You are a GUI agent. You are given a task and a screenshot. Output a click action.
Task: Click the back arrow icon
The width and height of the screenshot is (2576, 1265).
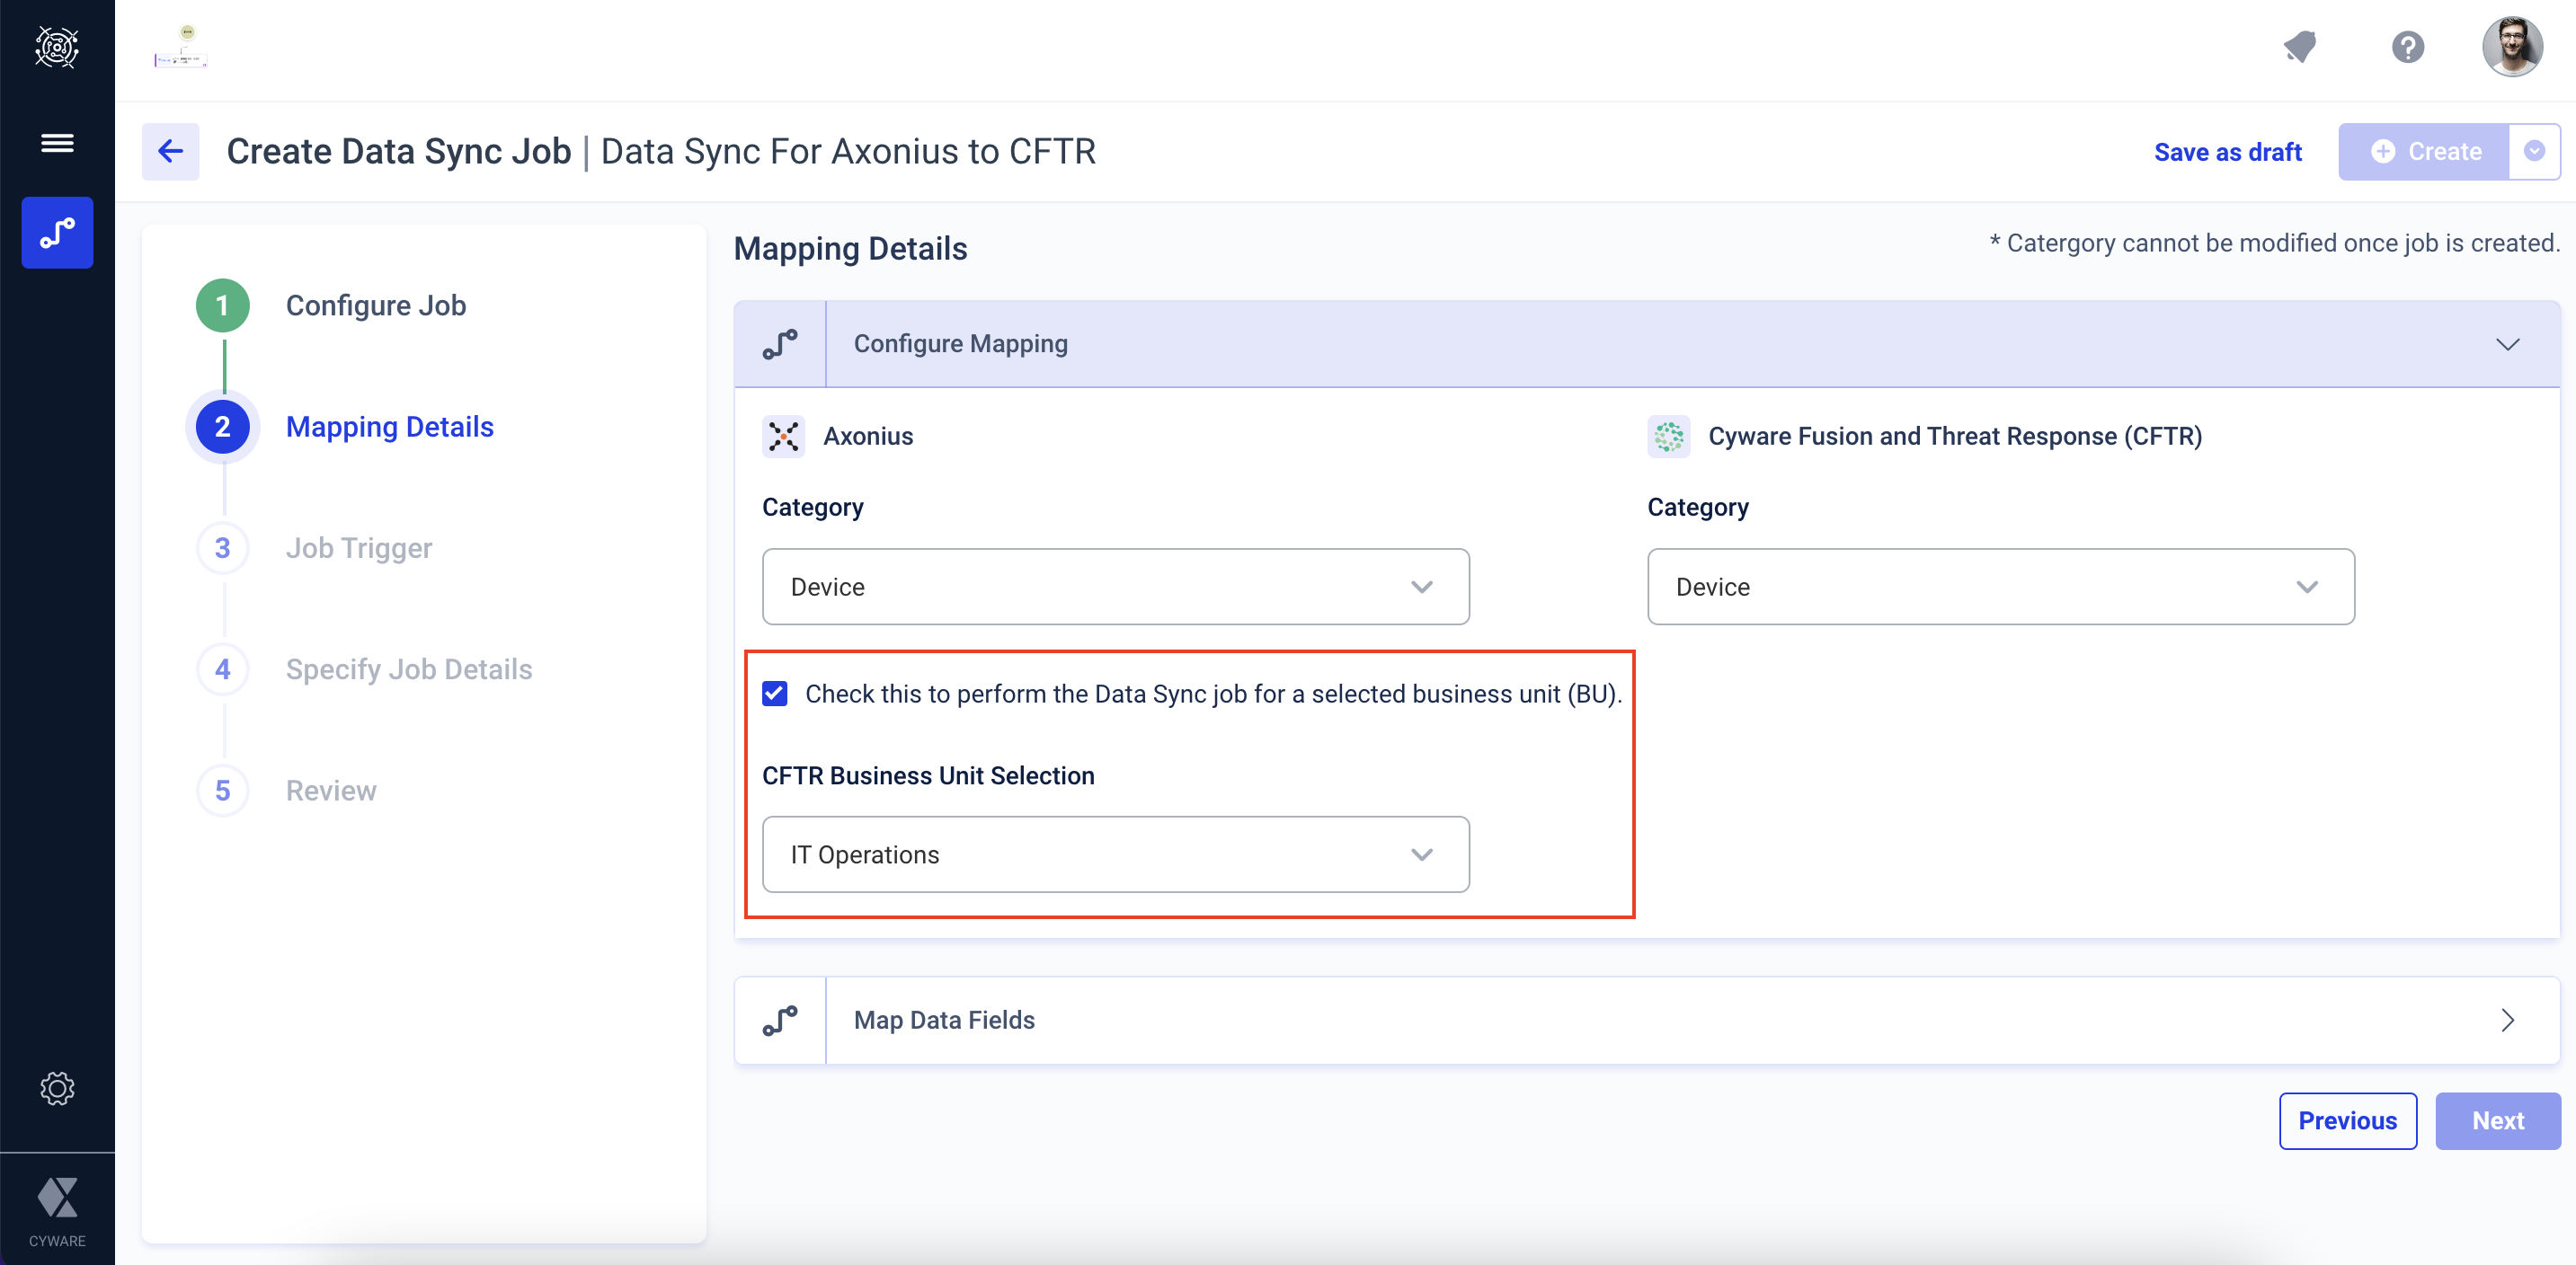pos(170,151)
